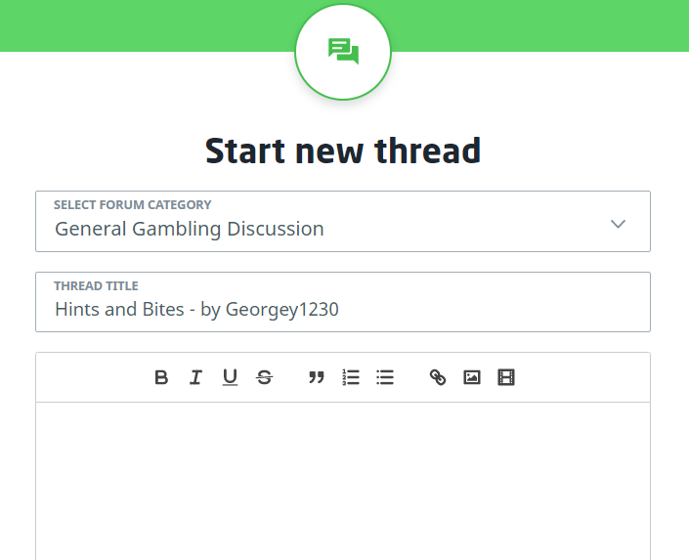Click inside the empty message body area
Viewport: 689px width, 560px height.
pos(342,479)
